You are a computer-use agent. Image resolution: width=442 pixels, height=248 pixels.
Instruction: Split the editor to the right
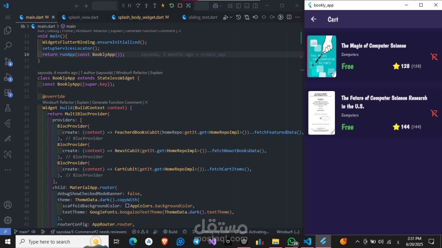(289, 17)
